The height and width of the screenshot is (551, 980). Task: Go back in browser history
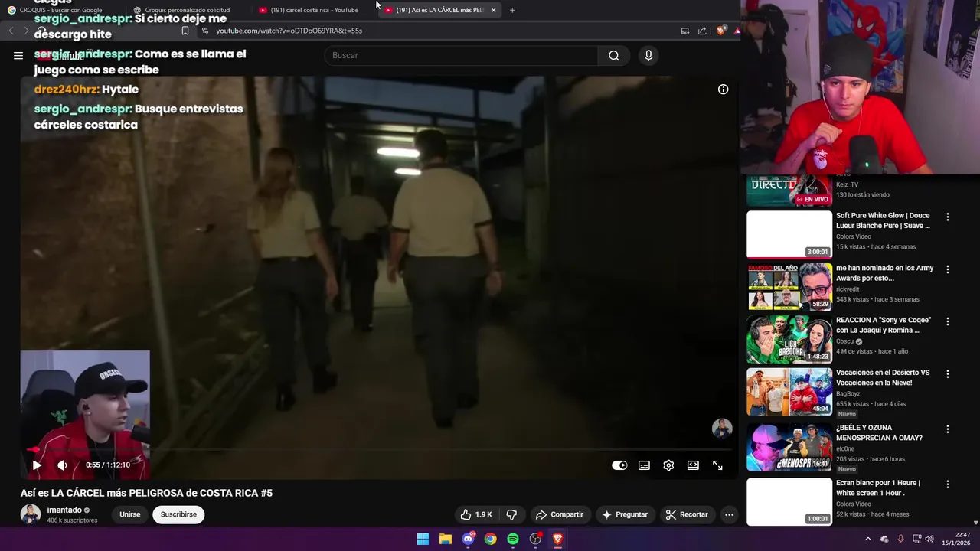pos(11,31)
